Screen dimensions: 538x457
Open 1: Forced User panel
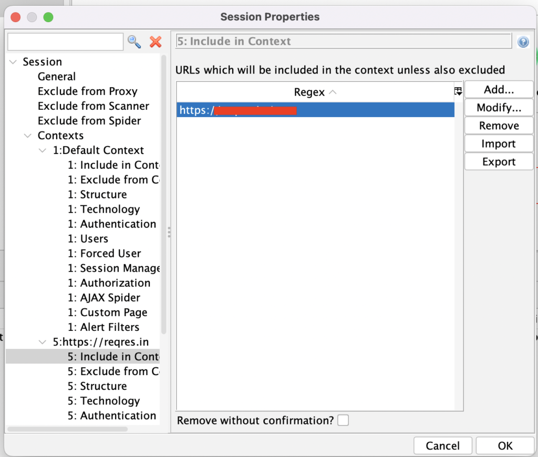click(x=105, y=254)
